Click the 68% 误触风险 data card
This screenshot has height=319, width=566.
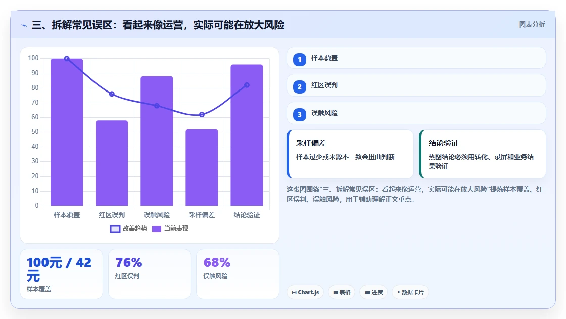click(238, 274)
